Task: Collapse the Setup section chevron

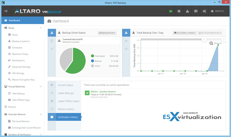Action: pyautogui.click(x=41, y=28)
